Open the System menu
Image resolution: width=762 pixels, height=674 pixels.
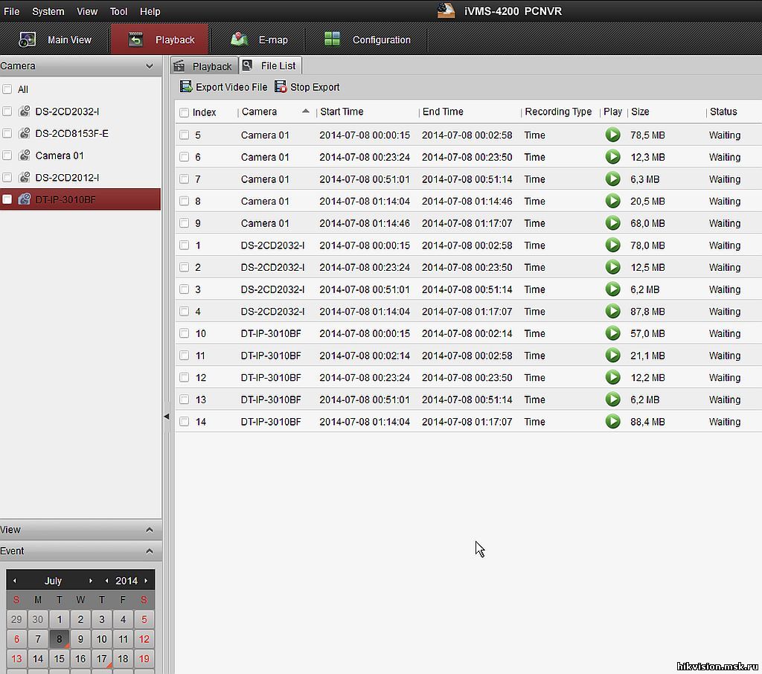click(x=48, y=11)
